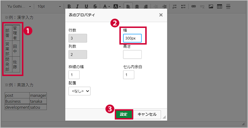Insert a numbered list
The width and height of the screenshot is (248, 128).
pos(175,6)
